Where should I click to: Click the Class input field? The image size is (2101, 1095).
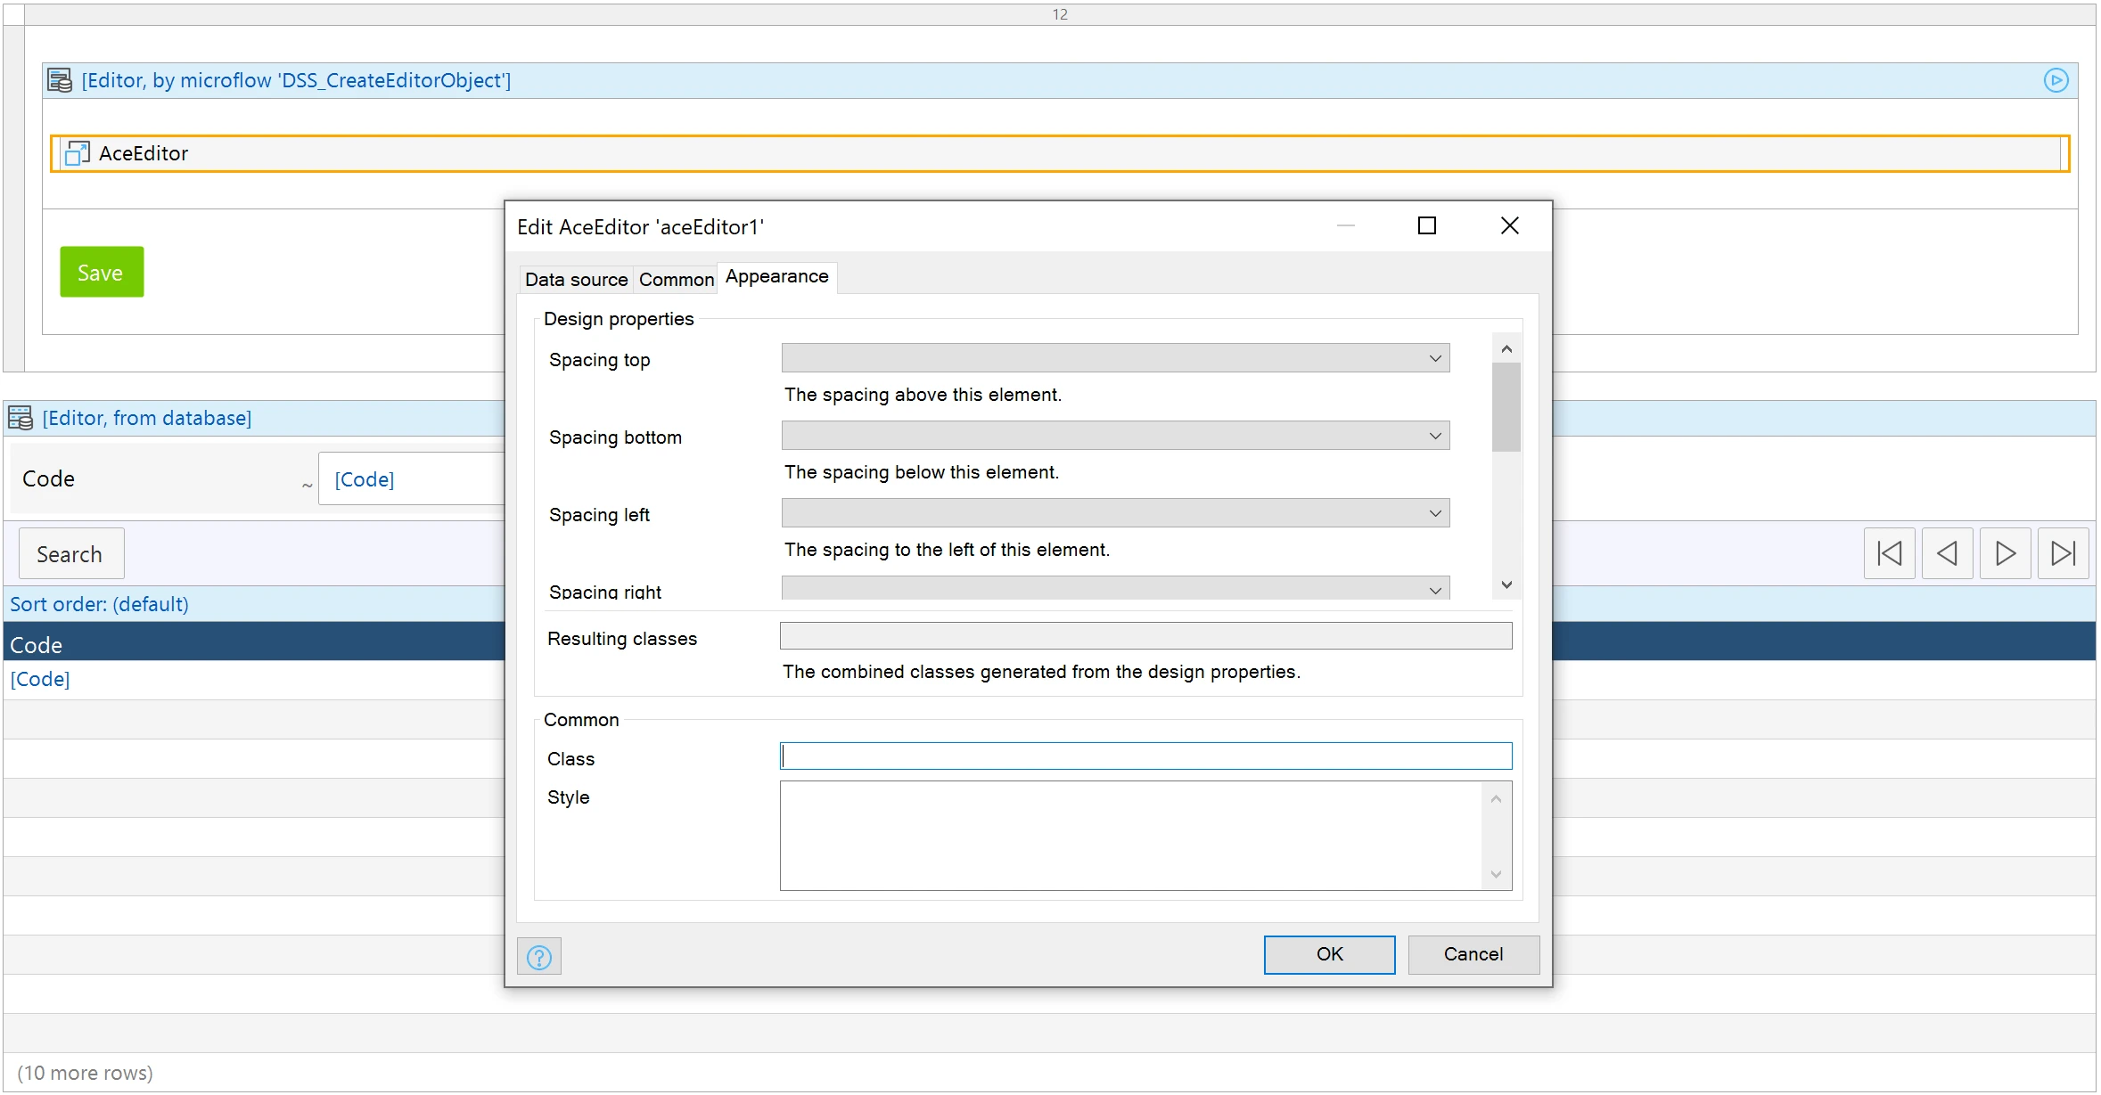pyautogui.click(x=1145, y=756)
